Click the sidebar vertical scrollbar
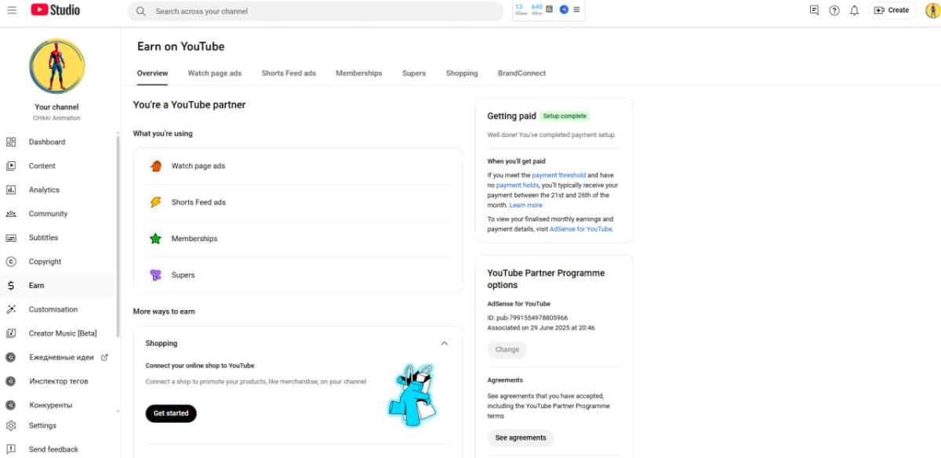This screenshot has width=941, height=458. (x=118, y=235)
